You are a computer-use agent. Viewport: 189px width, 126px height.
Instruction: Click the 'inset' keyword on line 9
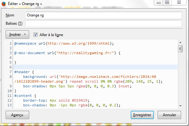pyautogui.click(x=124, y=86)
